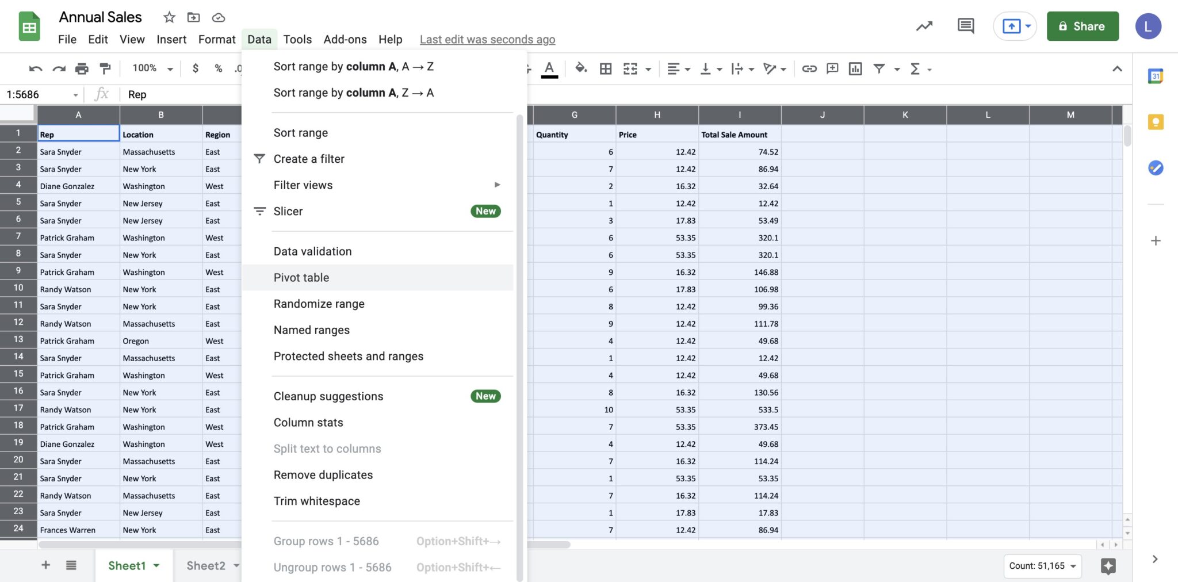Collapse the toolbar with the up chevron

(1117, 69)
